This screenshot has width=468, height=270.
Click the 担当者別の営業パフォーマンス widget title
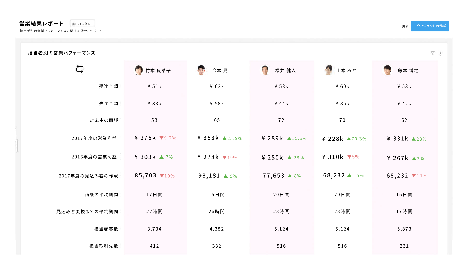(62, 53)
